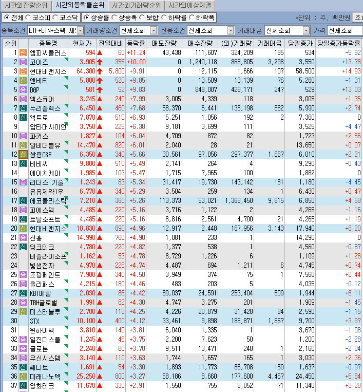Click current price 25,250 of 미래나노텍
The image size is (363, 392).
[x=86, y=377]
